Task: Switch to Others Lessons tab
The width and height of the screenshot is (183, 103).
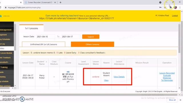Action: tap(92, 44)
